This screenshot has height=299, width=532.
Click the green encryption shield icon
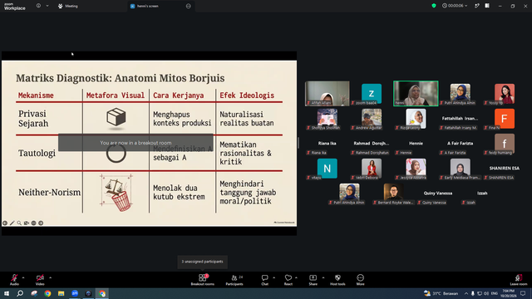pos(434,6)
